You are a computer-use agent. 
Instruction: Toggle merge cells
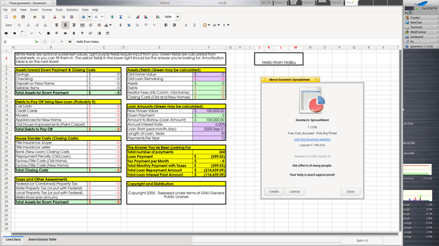91,25
